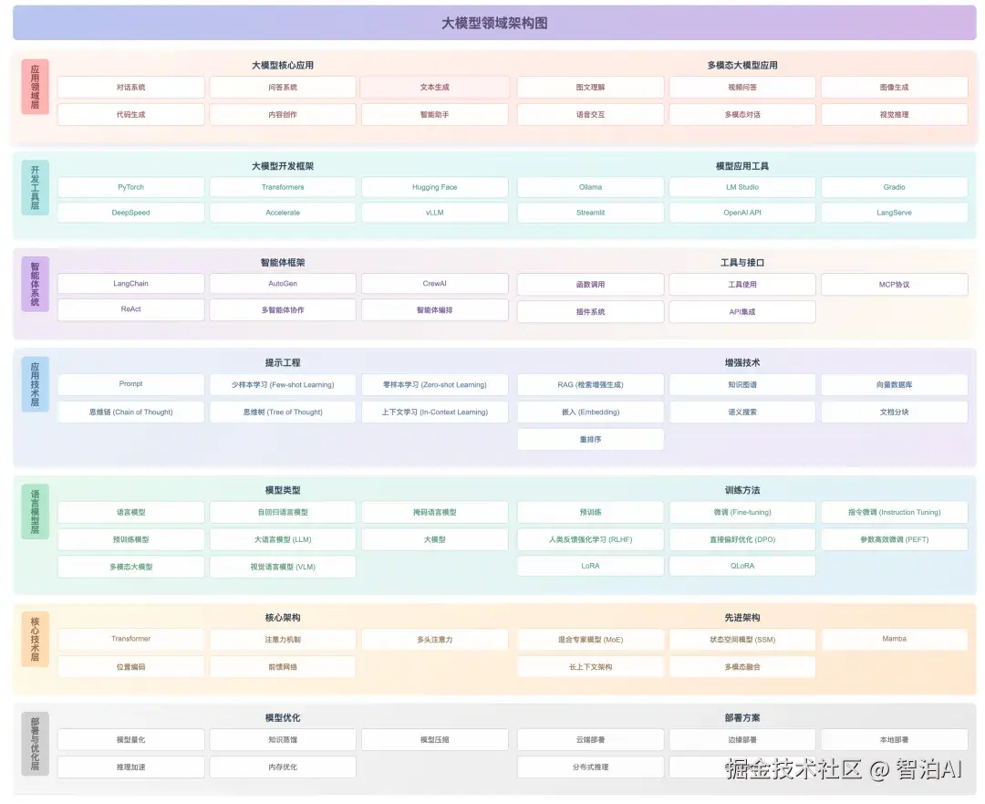Click the Mamba architecture box

(894, 639)
